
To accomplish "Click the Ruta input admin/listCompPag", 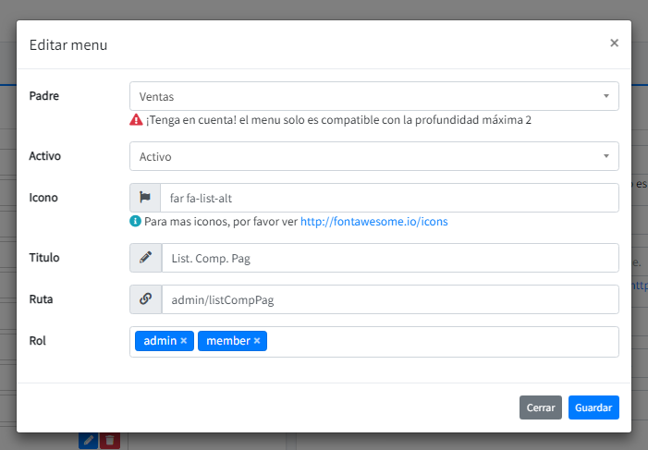I will click(x=388, y=299).
